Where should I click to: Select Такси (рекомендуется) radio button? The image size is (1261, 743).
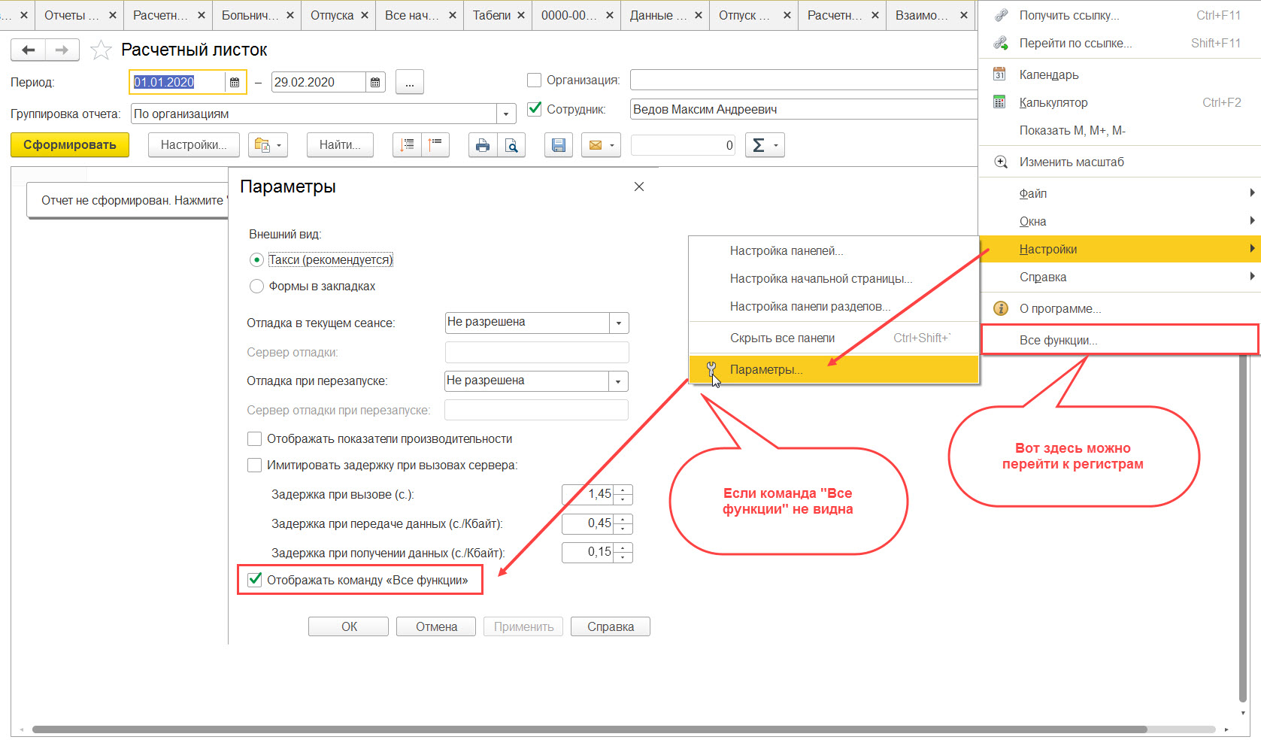(x=256, y=259)
